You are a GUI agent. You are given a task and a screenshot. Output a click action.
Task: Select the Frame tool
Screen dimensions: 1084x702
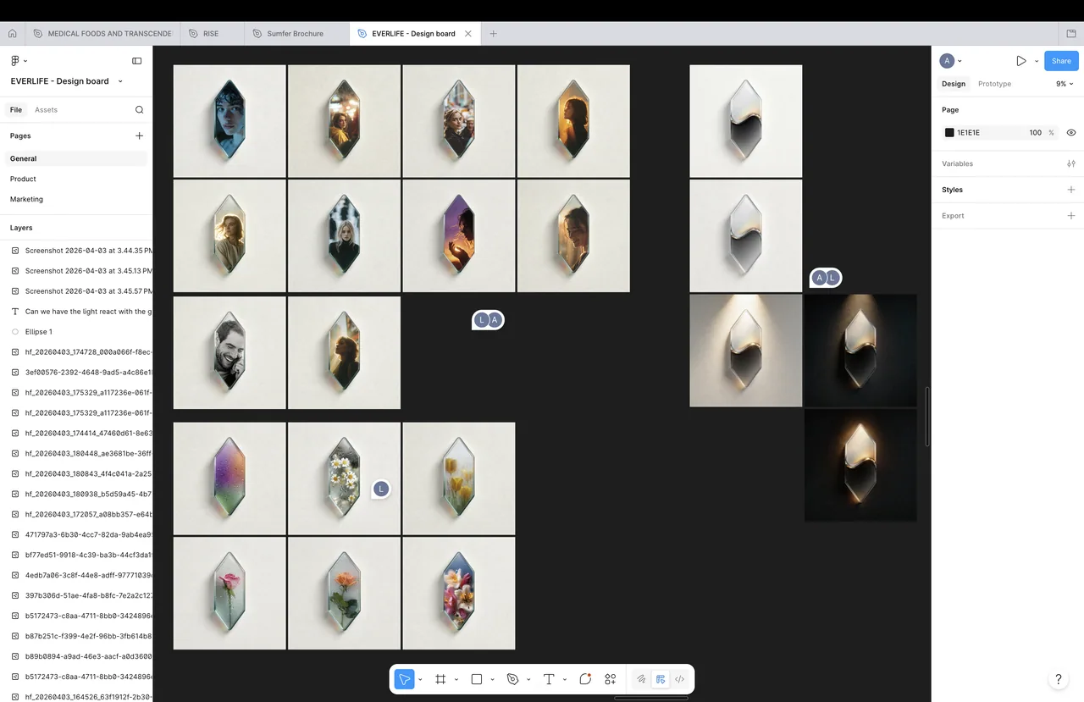pyautogui.click(x=440, y=679)
